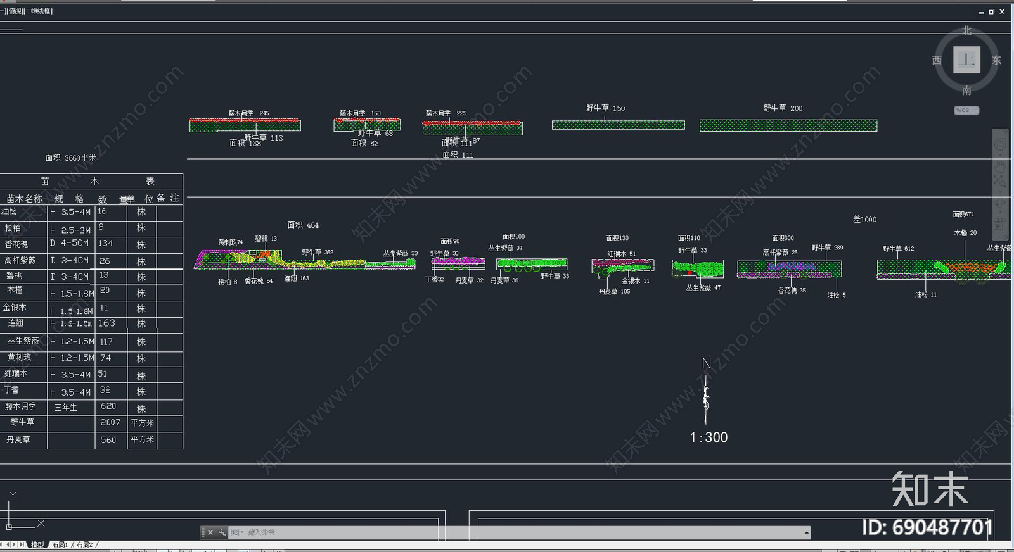Select the 野牛草 150 hatch strip
This screenshot has height=552, width=1014.
pyautogui.click(x=619, y=125)
